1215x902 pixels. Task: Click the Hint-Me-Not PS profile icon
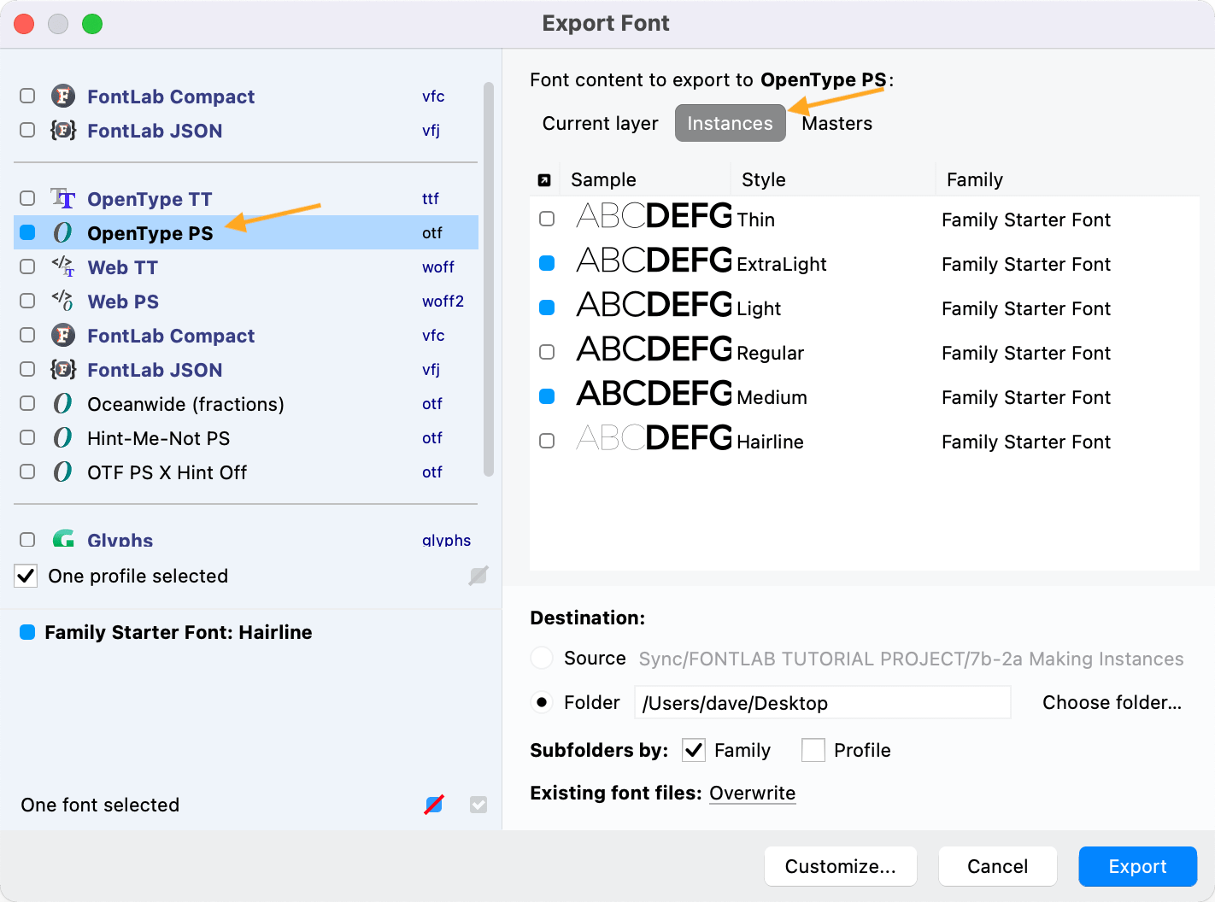(63, 437)
